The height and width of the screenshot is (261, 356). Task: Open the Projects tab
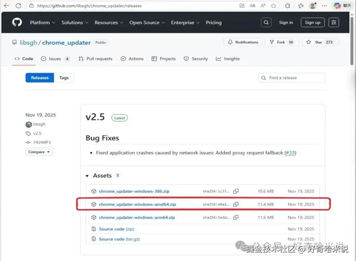pyautogui.click(x=163, y=59)
